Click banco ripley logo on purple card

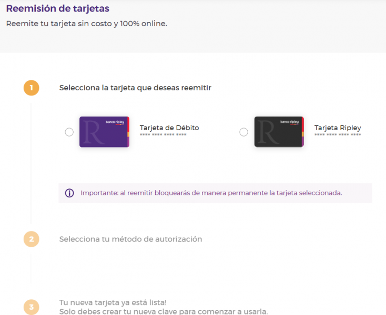coord(115,121)
